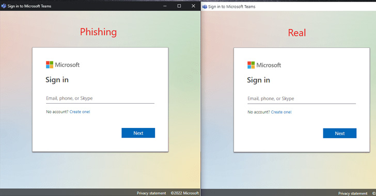Click Real window title 'Sign in to Microsoft Teams'
Screen dimensions: 376x196
click(231, 7)
